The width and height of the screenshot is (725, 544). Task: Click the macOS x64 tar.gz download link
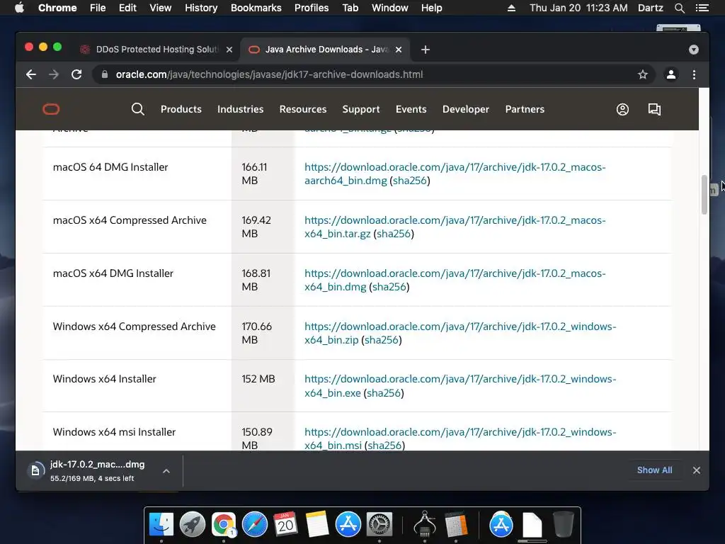point(455,227)
